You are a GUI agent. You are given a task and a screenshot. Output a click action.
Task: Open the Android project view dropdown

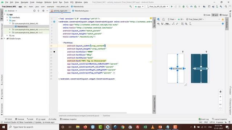(x=11, y=11)
